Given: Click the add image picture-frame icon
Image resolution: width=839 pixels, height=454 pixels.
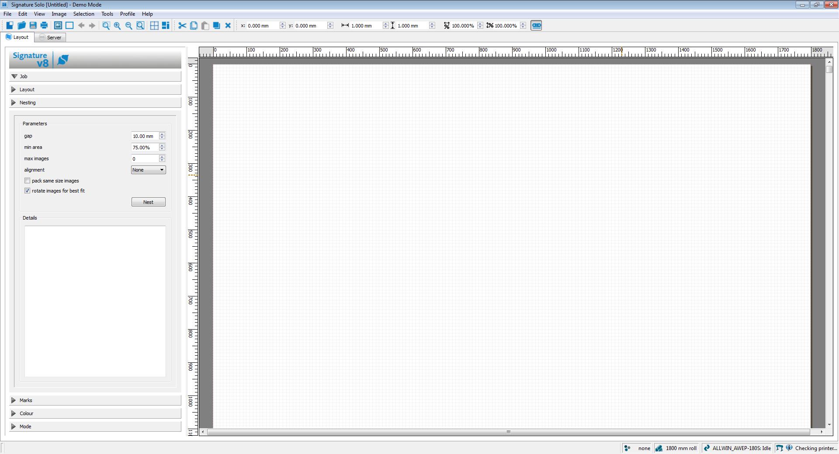Looking at the screenshot, I should point(58,25).
